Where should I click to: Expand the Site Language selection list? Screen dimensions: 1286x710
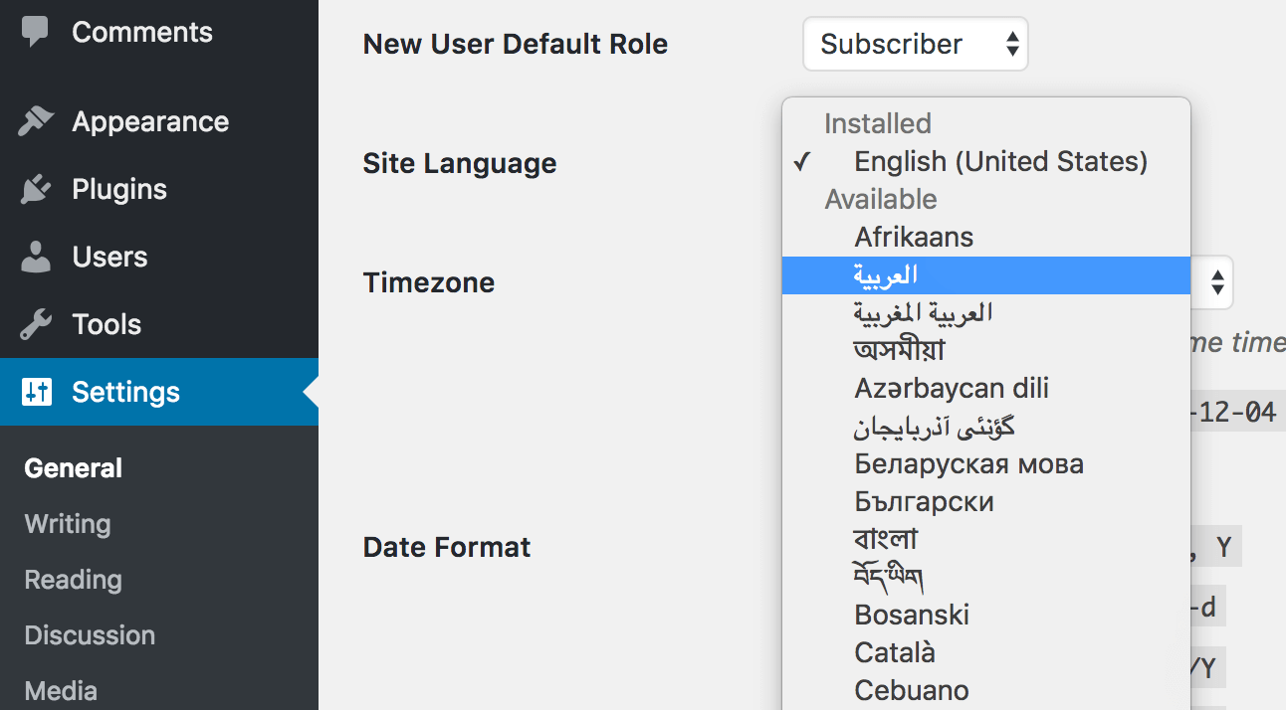pyautogui.click(x=985, y=161)
